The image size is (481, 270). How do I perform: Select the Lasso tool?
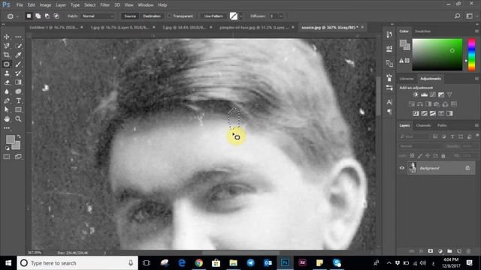7,46
